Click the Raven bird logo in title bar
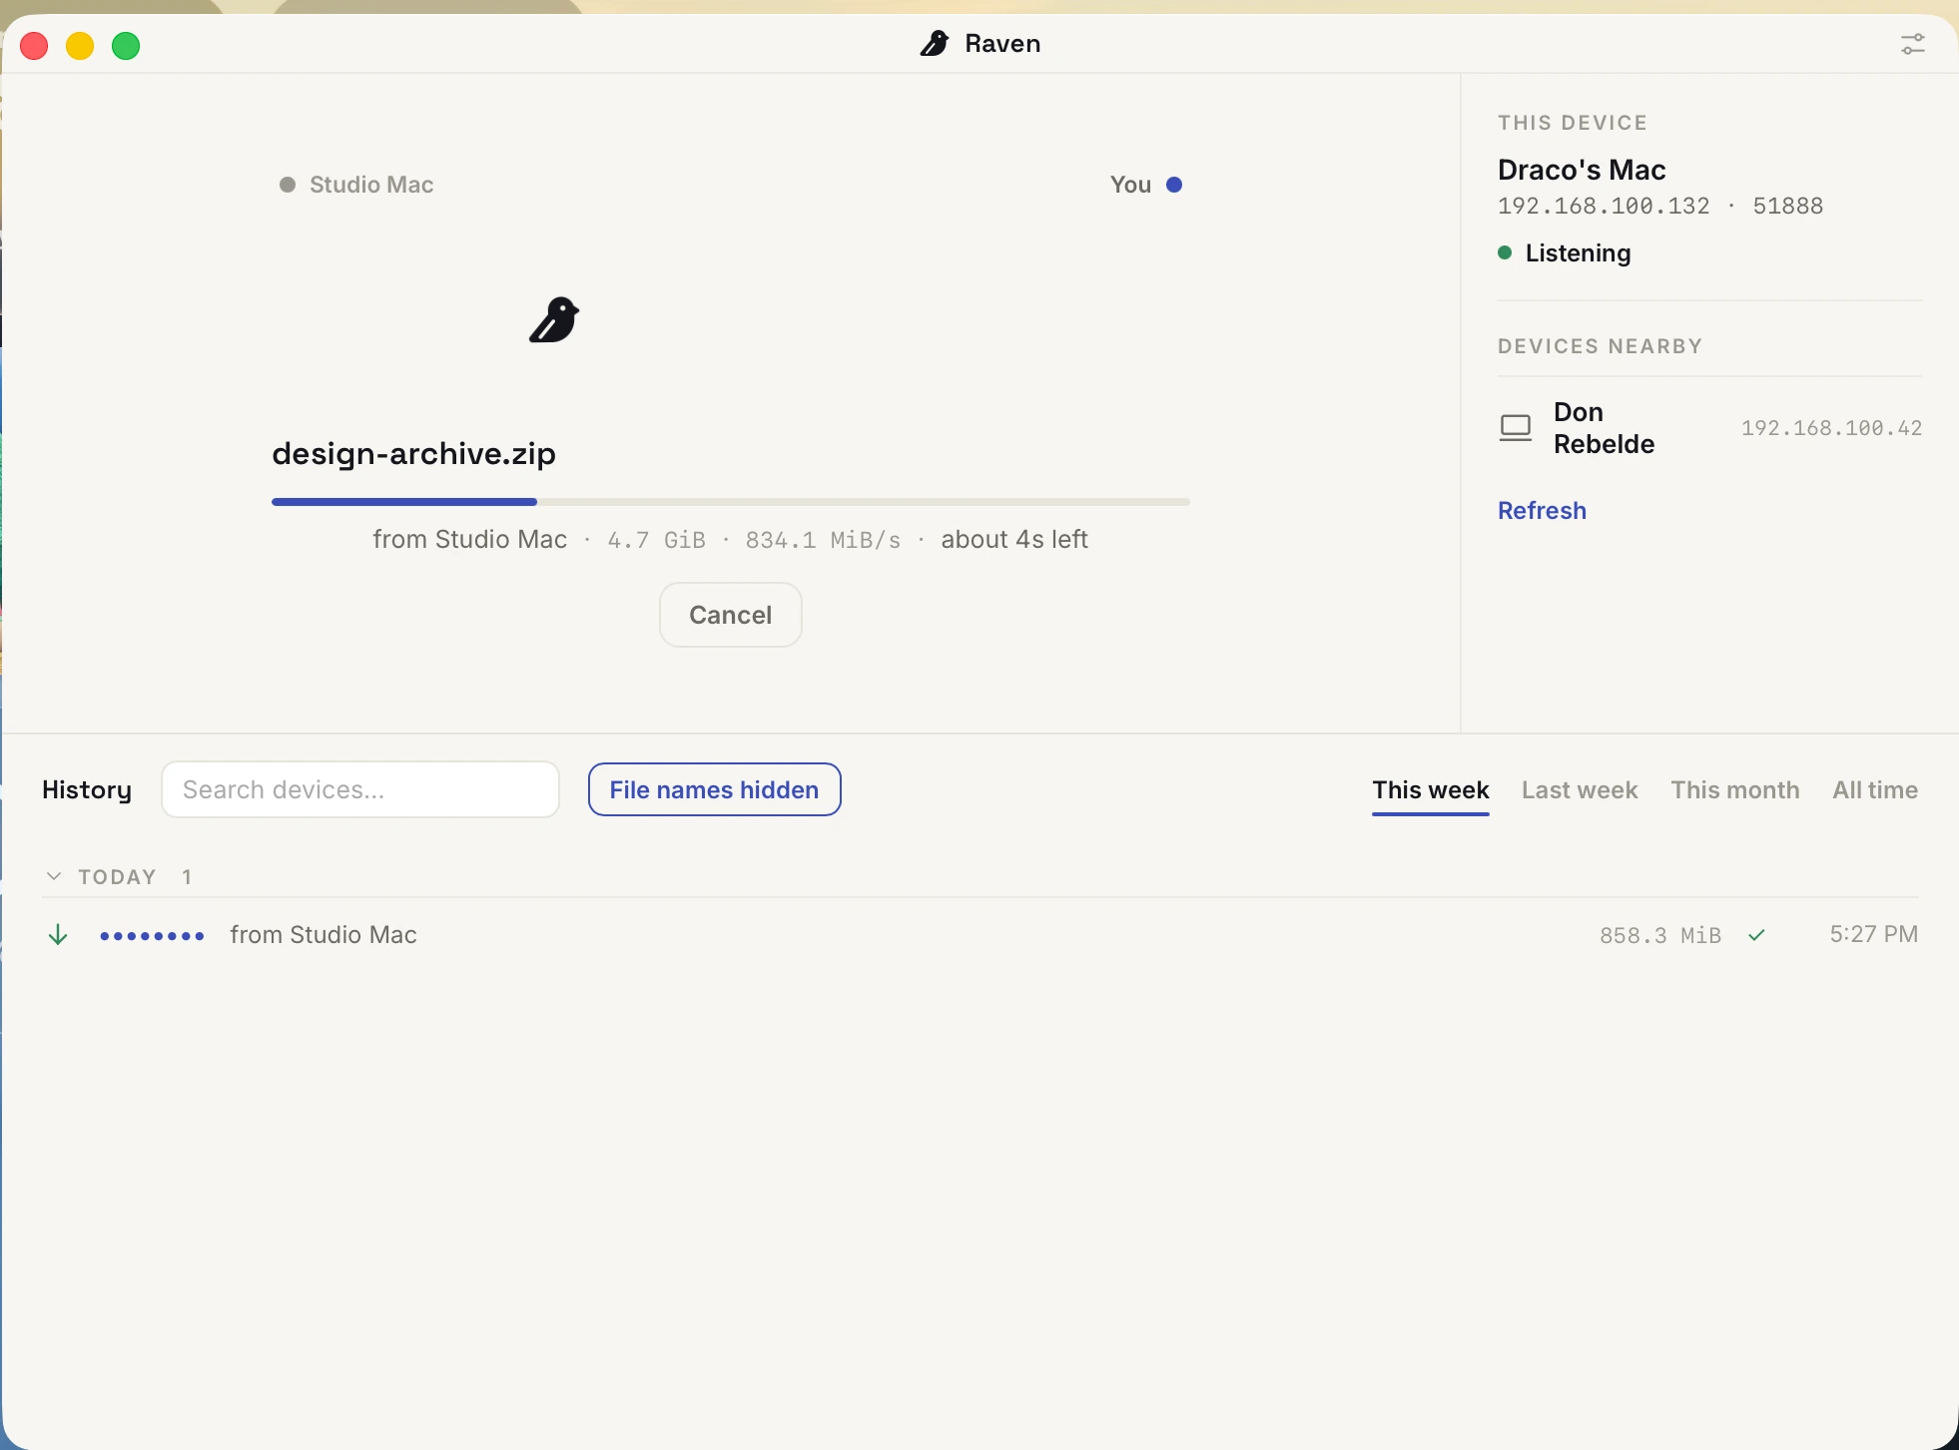 click(x=935, y=43)
